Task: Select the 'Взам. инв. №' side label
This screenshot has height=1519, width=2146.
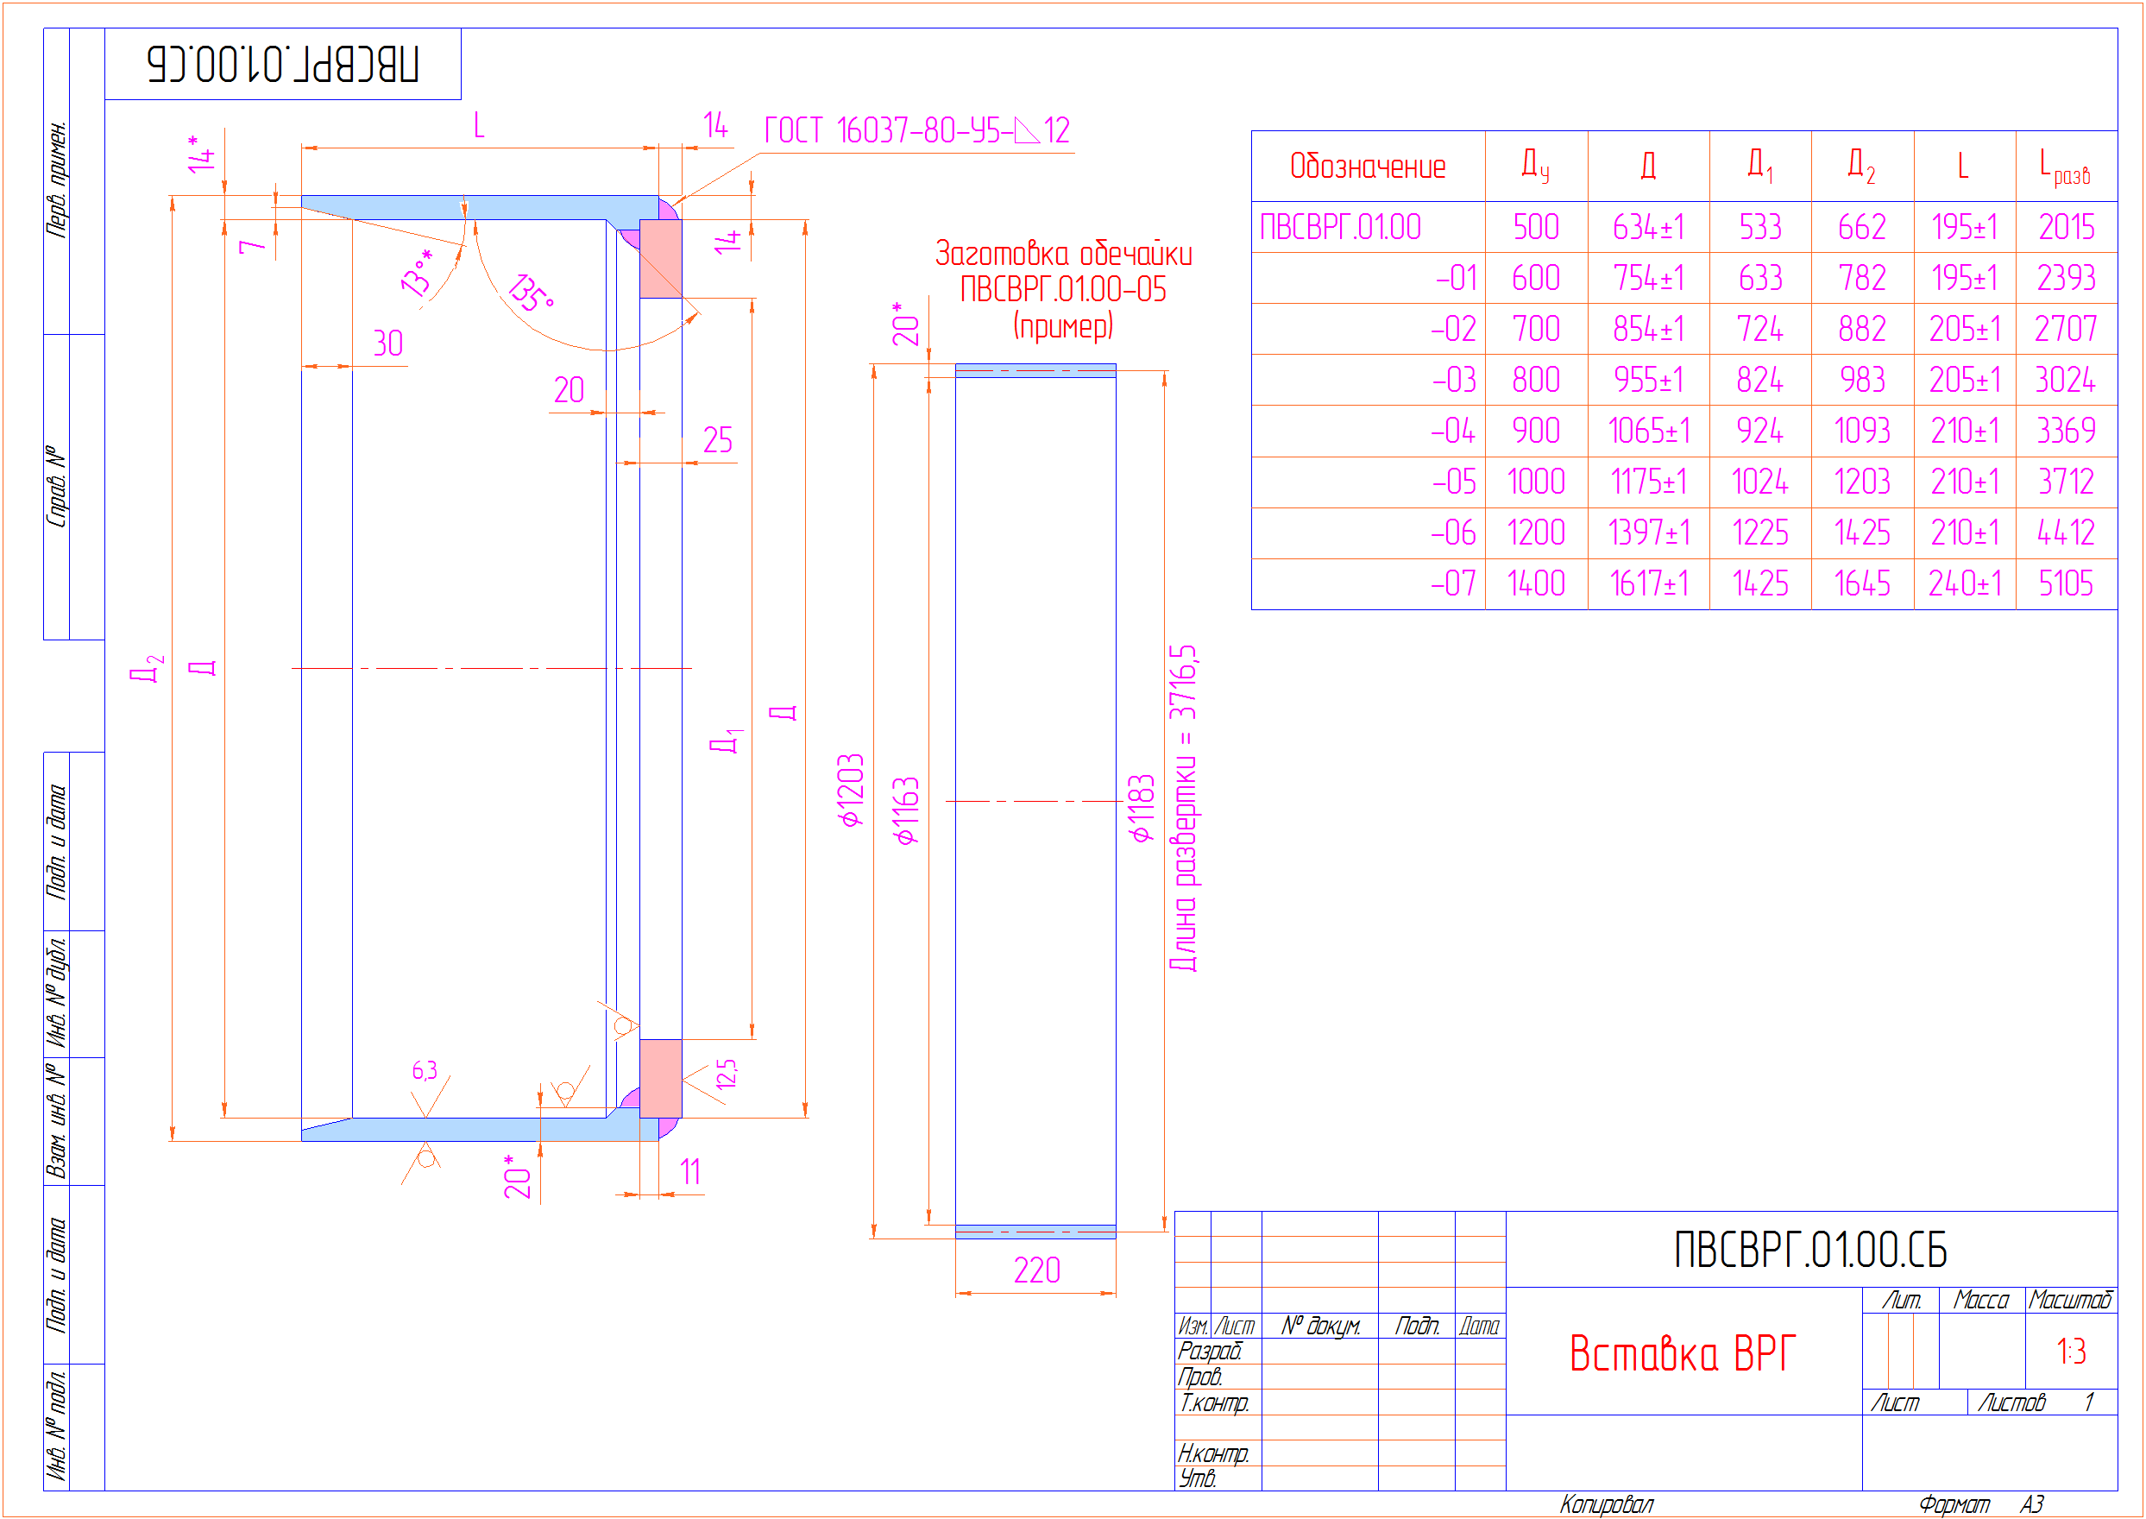Action: [x=57, y=1120]
